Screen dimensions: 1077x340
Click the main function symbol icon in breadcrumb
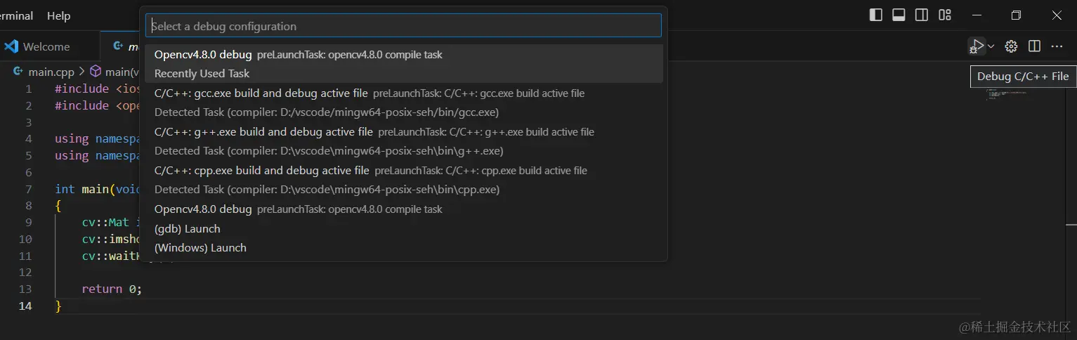96,72
